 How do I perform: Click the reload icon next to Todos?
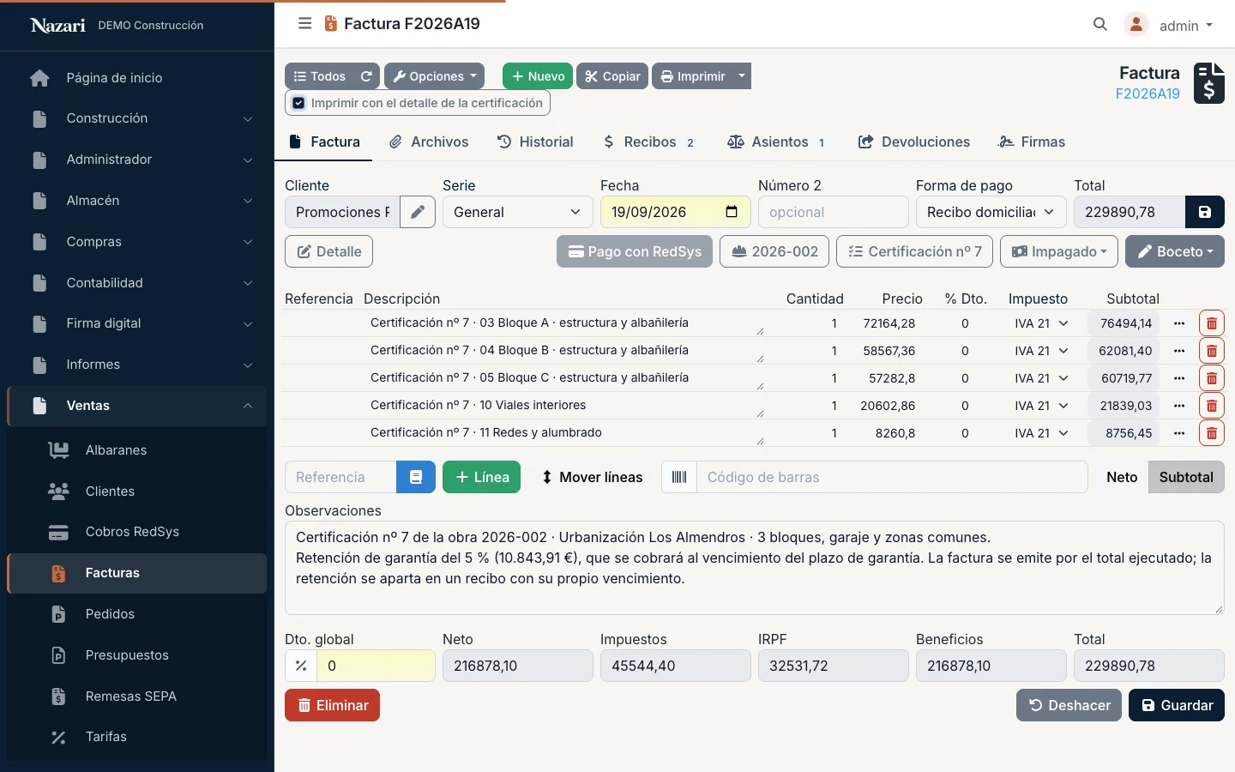(x=366, y=76)
